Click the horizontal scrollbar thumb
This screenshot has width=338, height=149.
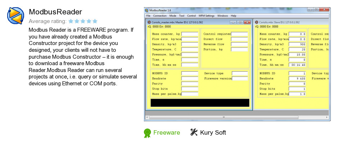pos(224,118)
